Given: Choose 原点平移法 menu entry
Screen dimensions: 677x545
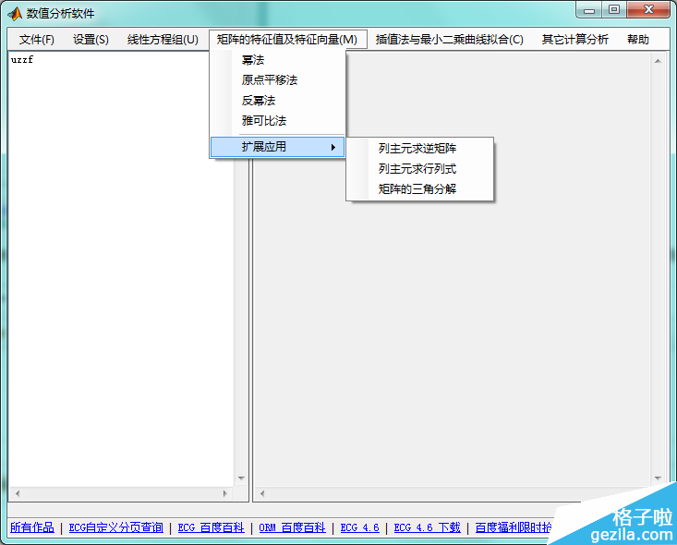Looking at the screenshot, I should click(269, 80).
